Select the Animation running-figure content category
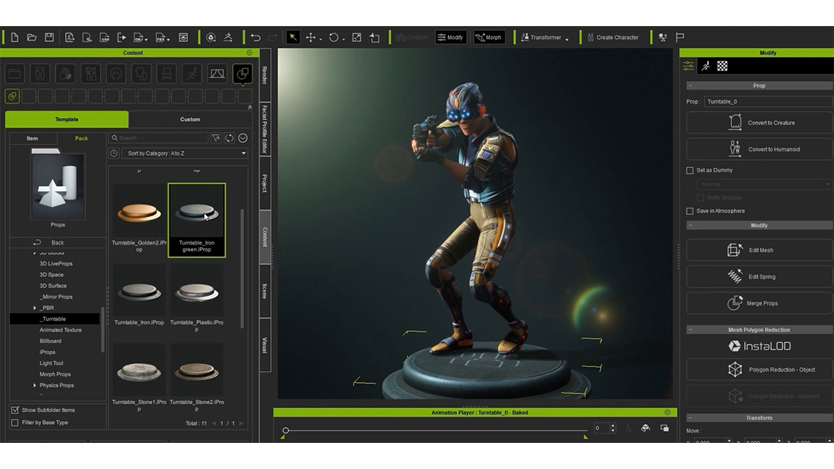Viewport: 834px width, 469px height. pos(191,73)
